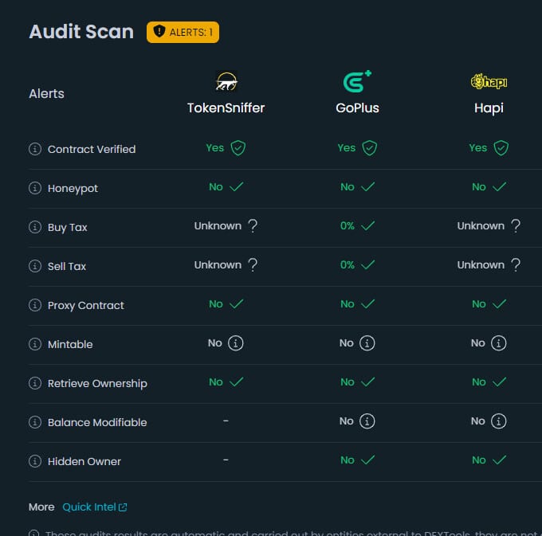Click GoPlus Balance Modifiable info circle
The image size is (542, 536).
[x=367, y=421]
